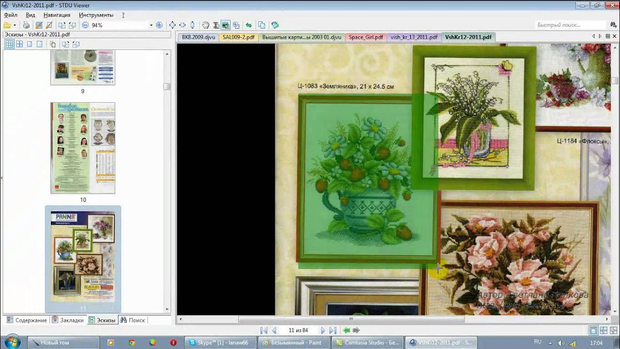Image resolution: width=620 pixels, height=349 pixels.
Task: Open the Вышитые карти...2003 01.djvu tab
Action: tap(302, 37)
